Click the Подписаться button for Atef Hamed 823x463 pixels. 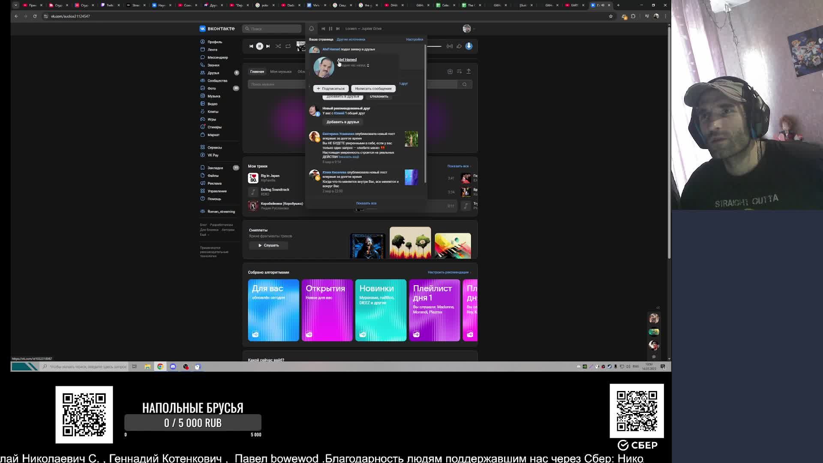click(330, 89)
